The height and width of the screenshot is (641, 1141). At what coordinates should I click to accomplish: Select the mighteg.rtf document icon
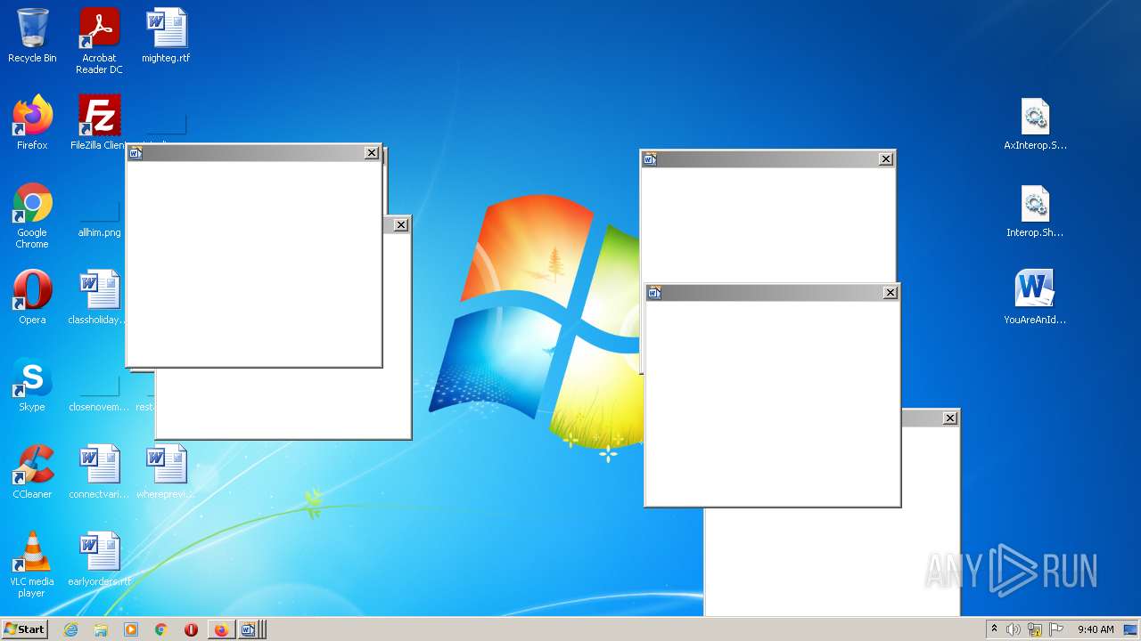(x=166, y=36)
